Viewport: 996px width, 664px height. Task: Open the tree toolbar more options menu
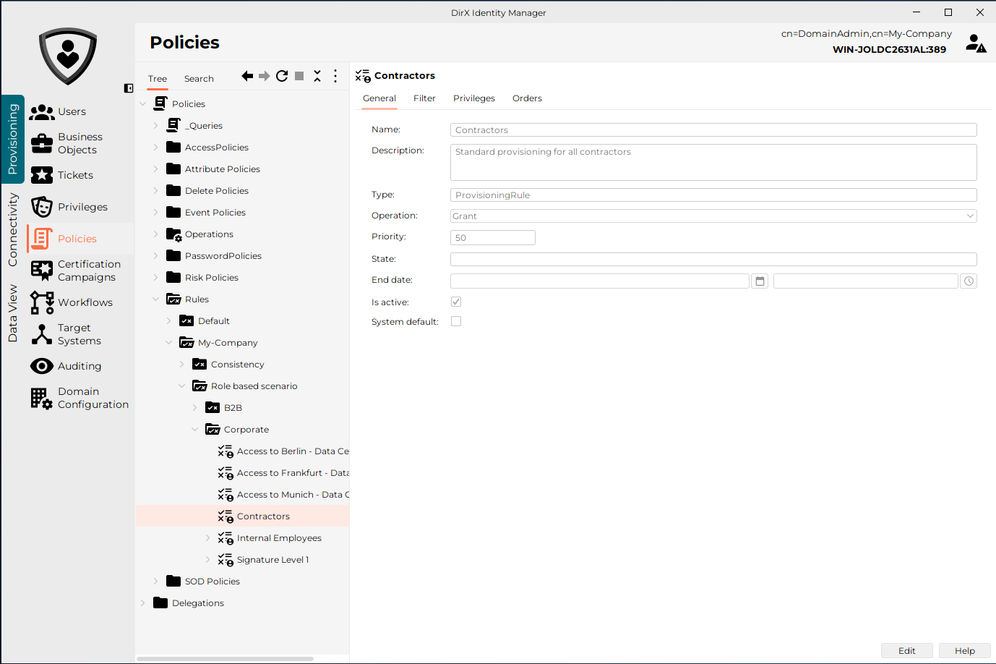coord(335,76)
